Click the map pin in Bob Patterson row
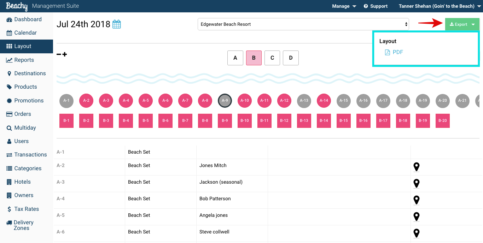Screen dimensions: 483x243 click(417, 200)
